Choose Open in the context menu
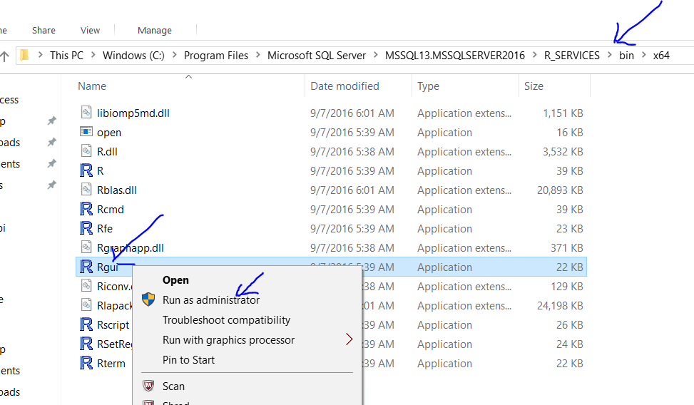694x405 pixels. click(175, 280)
